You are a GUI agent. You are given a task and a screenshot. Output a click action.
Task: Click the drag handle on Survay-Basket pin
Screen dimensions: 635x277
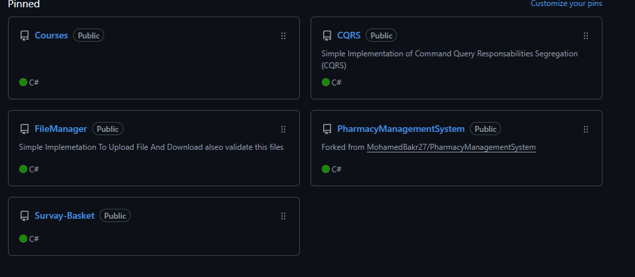(x=283, y=216)
